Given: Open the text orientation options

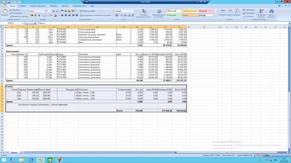Looking at the screenshot, I should tap(74, 11).
